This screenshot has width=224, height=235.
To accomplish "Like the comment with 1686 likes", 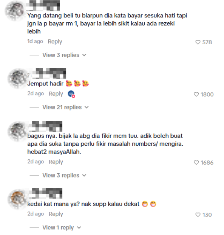I will 196,162.
